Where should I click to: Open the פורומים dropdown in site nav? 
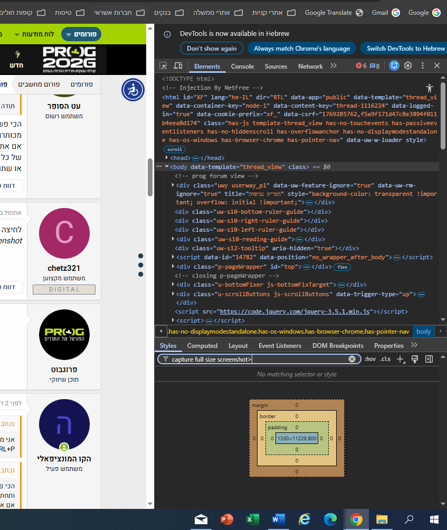[x=81, y=34]
